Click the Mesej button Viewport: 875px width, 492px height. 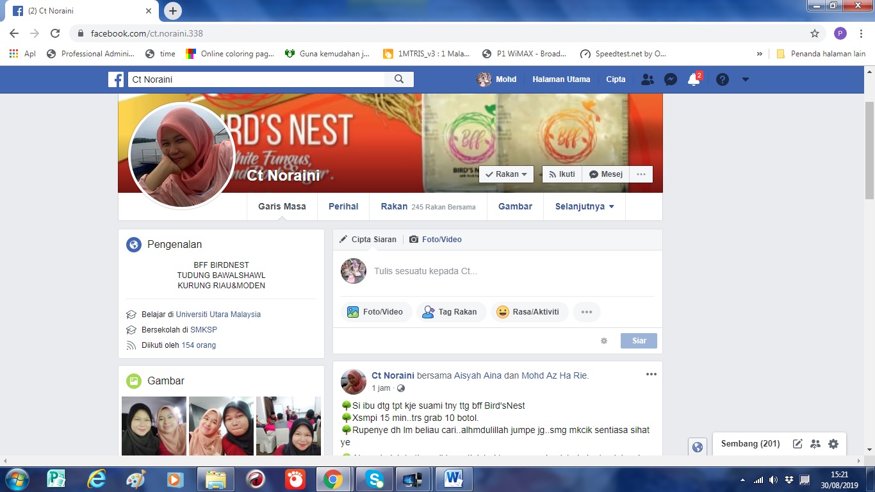coord(605,174)
